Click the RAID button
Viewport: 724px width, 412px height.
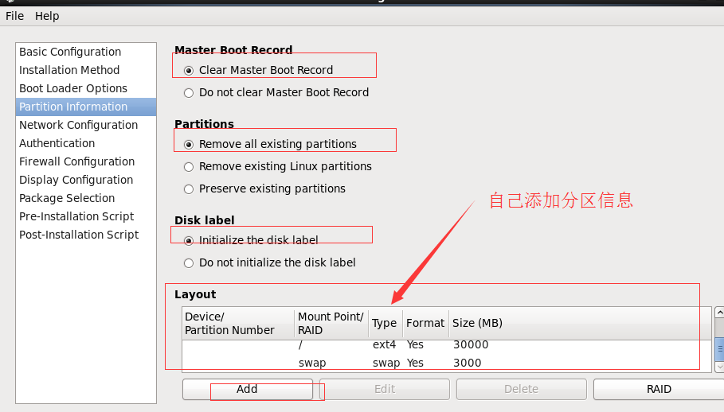tap(659, 390)
